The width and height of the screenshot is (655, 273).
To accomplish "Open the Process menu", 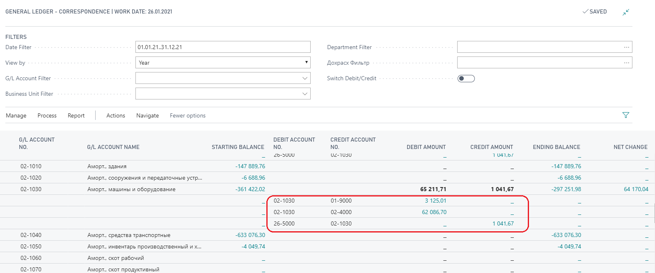I will coord(47,116).
